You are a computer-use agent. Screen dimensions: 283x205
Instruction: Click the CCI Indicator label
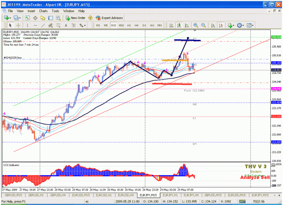coord(11,165)
